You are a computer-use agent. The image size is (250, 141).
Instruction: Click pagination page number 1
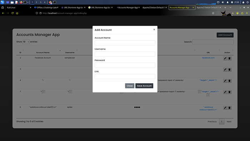point(221,122)
